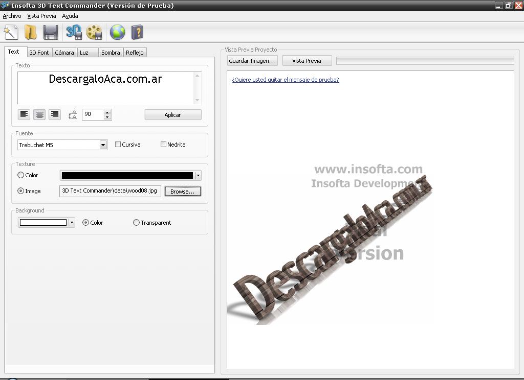Switch to the 3D Font tab
The height and width of the screenshot is (380, 524).
[x=39, y=53]
